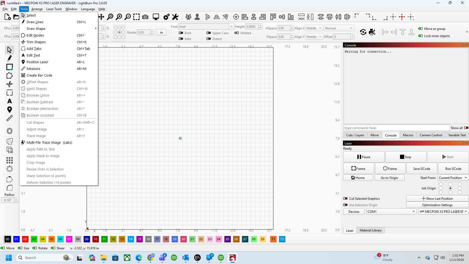Choose Create Bar Code from Tools menu

point(39,75)
